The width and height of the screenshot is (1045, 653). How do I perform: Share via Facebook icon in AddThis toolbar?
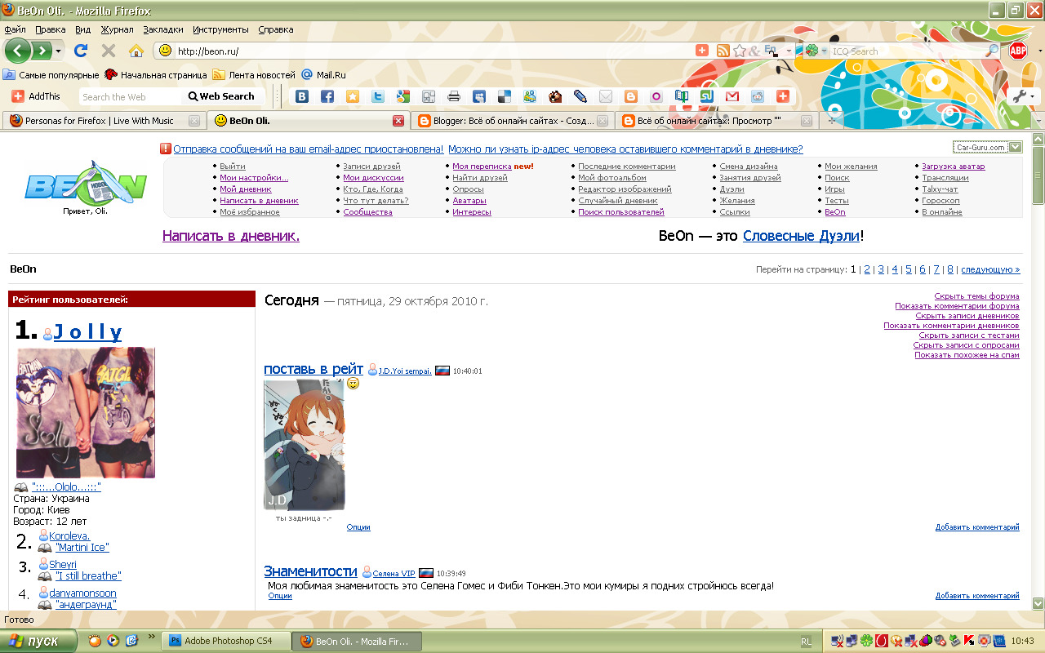(327, 96)
